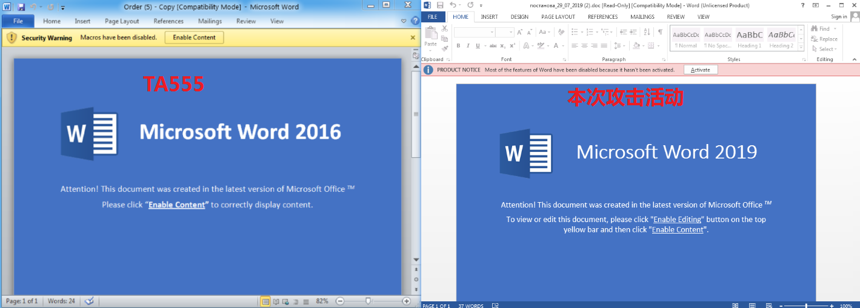The image size is (860, 308).
Task: Click zoom slider handle in left window
Action: click(368, 301)
